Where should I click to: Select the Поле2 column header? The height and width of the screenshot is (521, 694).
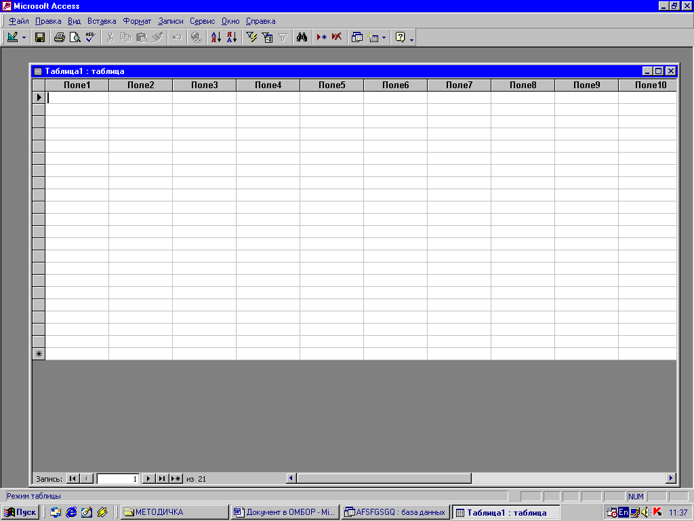click(x=141, y=85)
